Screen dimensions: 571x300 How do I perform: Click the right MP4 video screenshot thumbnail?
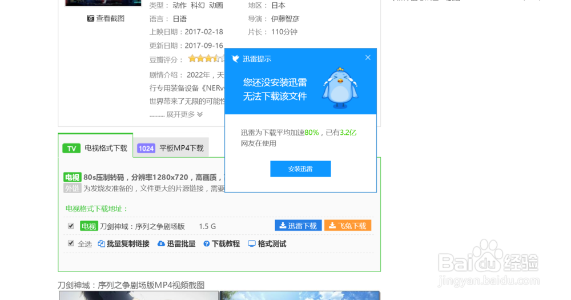300,295
